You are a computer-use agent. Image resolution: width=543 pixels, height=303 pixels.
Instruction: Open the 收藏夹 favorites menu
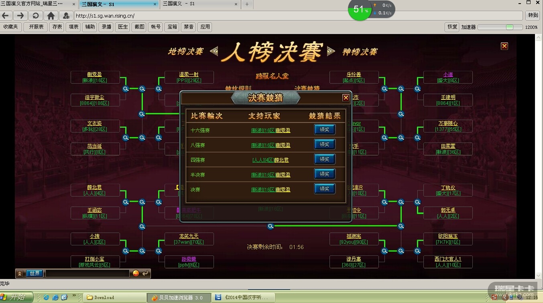tap(10, 27)
